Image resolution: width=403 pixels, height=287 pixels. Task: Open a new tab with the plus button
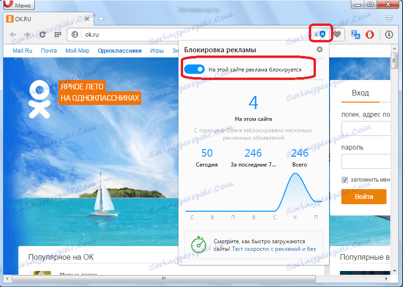(101, 18)
